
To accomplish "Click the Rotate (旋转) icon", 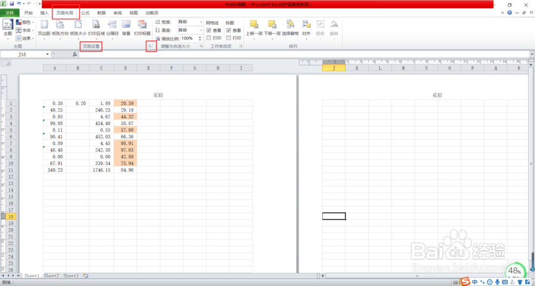I will [334, 25].
